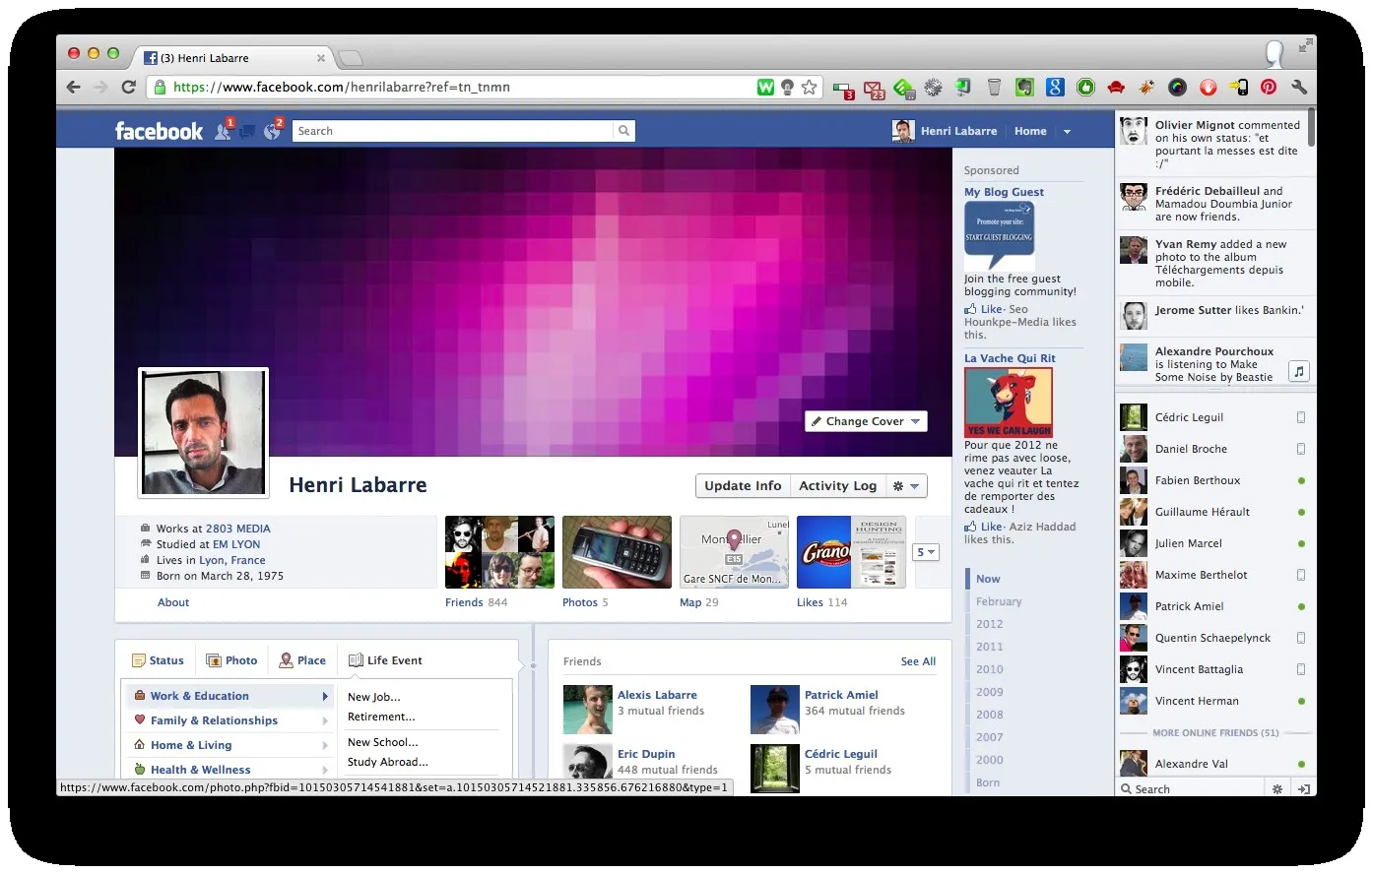Expand the Work & Education category
Image resolution: width=1373 pixels, height=874 pixels.
229,696
